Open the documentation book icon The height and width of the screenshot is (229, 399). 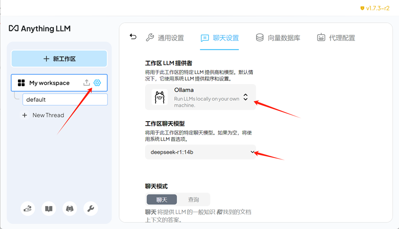coord(48,209)
